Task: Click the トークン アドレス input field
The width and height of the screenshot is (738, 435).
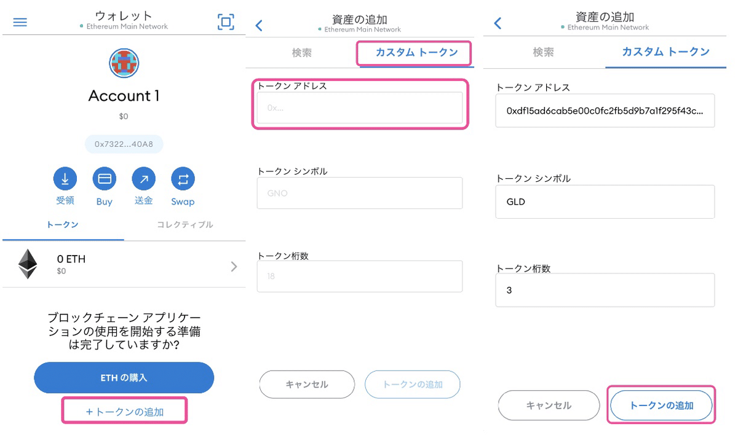Action: coord(360,108)
